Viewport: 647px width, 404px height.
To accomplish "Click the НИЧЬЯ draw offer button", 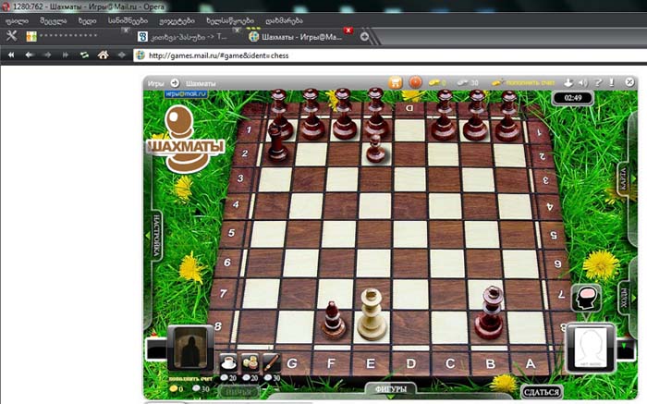I will 238,391.
